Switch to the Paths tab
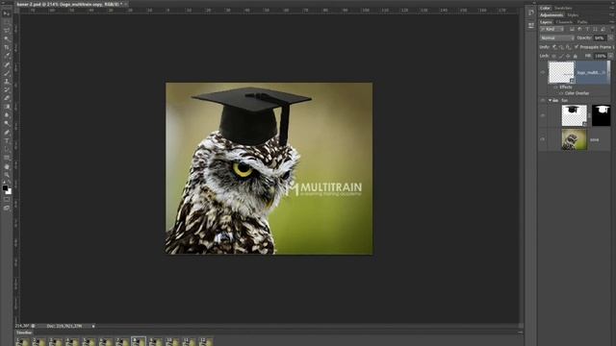616x346 pixels. [582, 22]
